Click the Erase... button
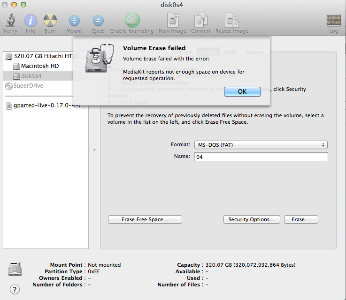Image resolution: width=346 pixels, height=300 pixels. (301, 219)
